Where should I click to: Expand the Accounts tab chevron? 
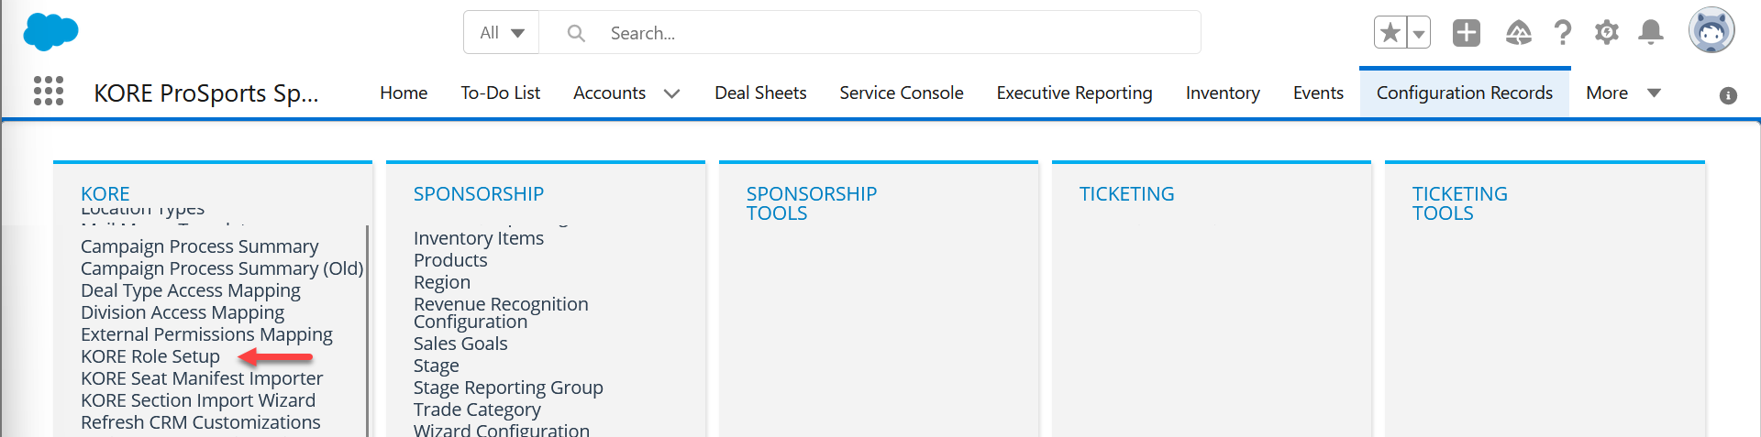(672, 93)
